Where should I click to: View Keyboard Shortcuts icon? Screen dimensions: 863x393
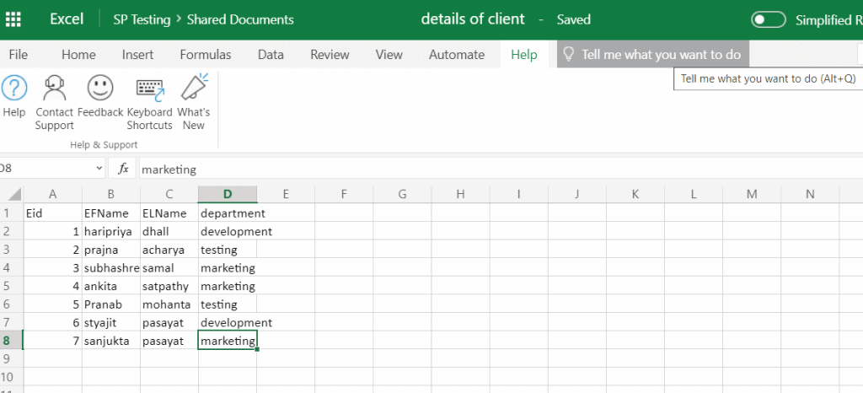[x=150, y=89]
